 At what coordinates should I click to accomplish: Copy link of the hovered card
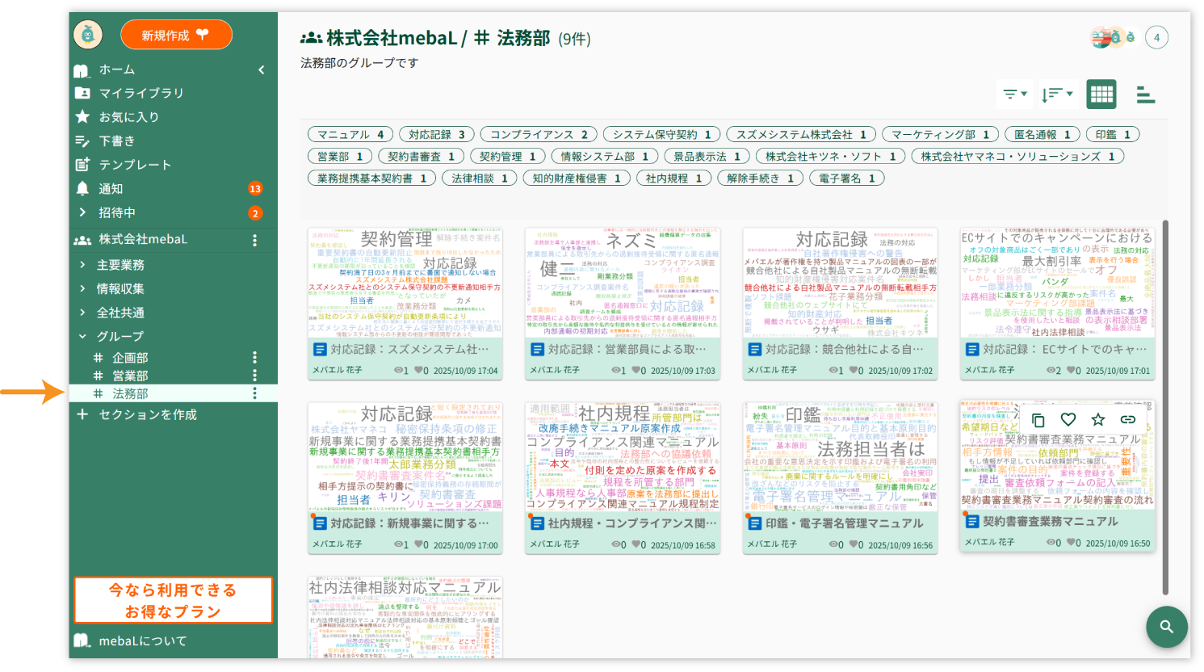click(1128, 419)
